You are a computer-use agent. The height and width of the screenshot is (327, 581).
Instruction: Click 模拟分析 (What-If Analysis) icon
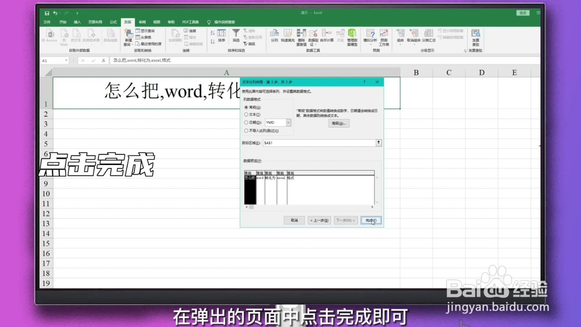pos(370,33)
